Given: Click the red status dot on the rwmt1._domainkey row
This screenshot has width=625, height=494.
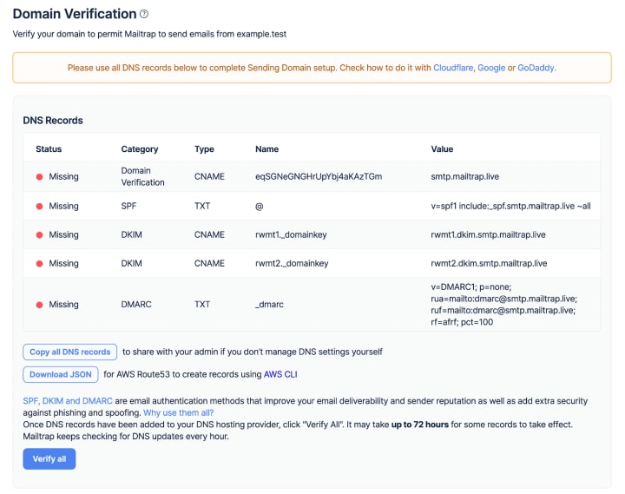Looking at the screenshot, I should point(39,234).
